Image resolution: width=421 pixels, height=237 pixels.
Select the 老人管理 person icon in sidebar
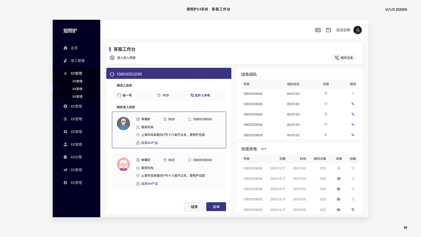(65, 61)
